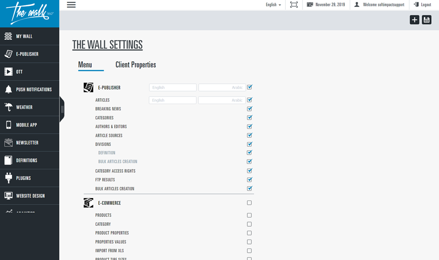
Task: Click the logout door icon
Action: pyautogui.click(x=416, y=5)
